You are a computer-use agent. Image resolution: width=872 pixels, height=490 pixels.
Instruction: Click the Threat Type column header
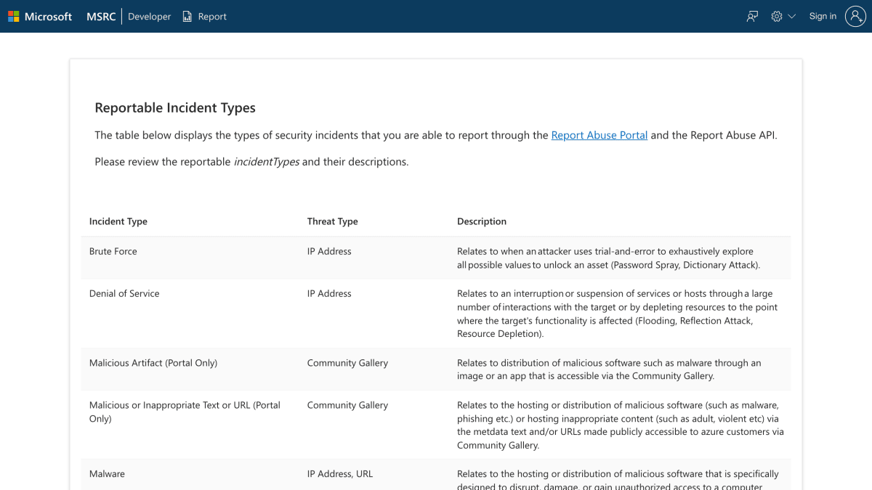tap(333, 221)
